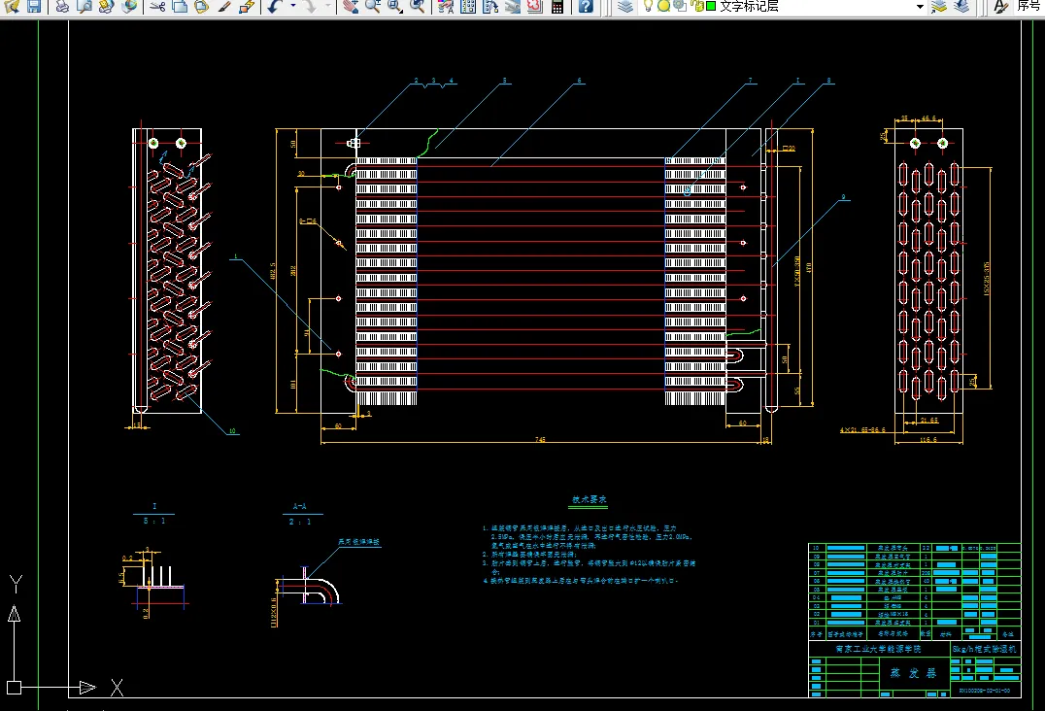Click the green layer color swatch
1045x711 pixels.
click(x=711, y=6)
